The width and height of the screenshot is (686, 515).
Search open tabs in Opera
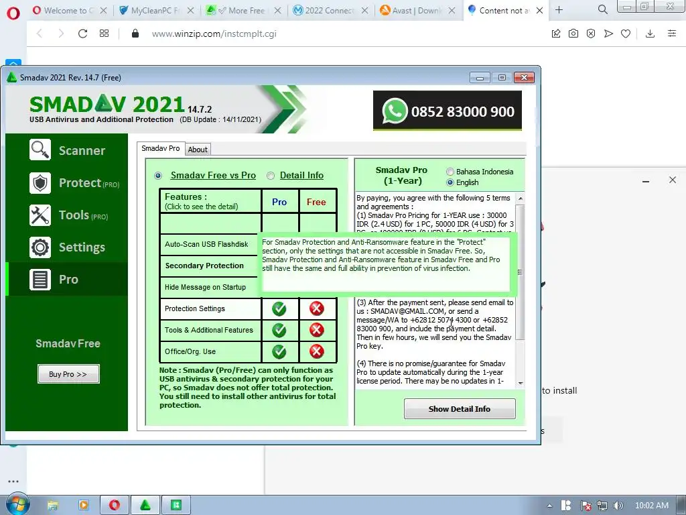click(602, 9)
